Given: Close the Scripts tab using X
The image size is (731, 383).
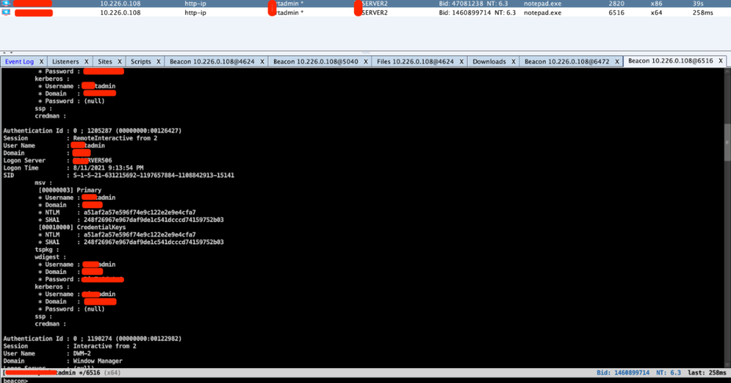Looking at the screenshot, I should click(x=159, y=62).
